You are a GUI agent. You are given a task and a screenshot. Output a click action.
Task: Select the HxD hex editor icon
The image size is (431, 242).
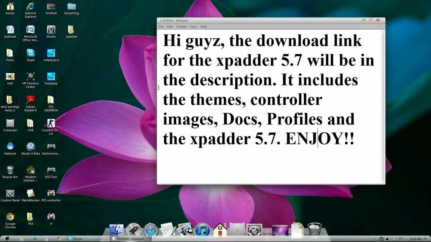point(10,79)
